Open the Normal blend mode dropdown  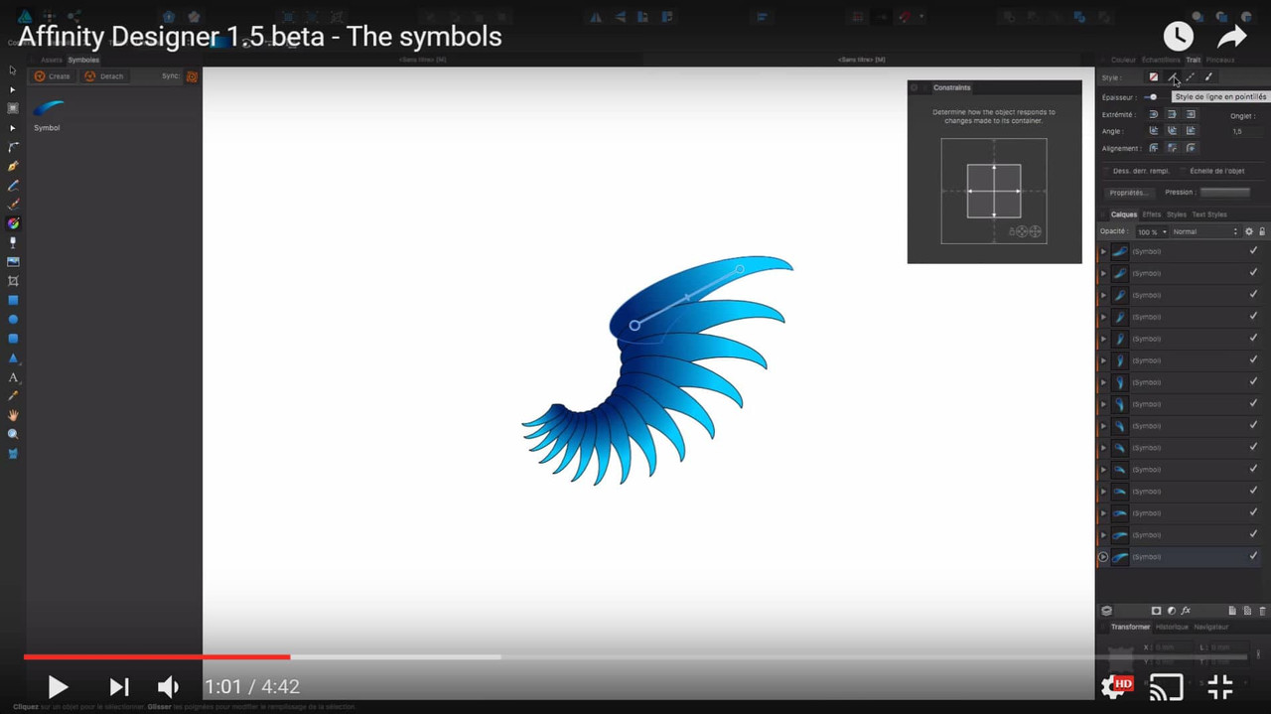click(x=1205, y=231)
